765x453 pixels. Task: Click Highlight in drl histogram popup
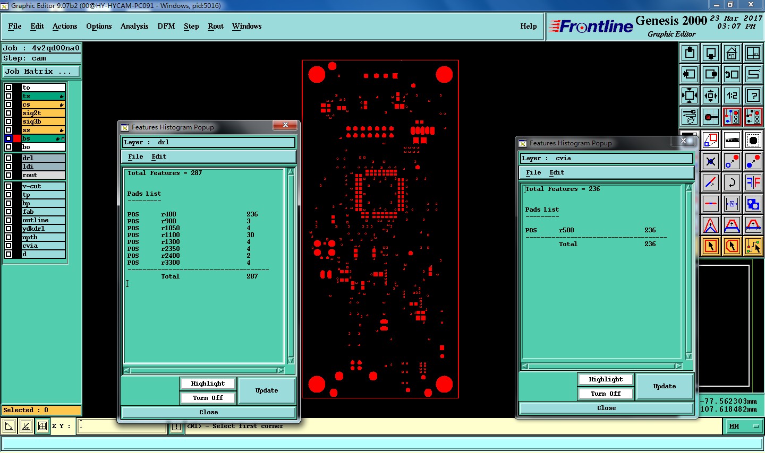pyautogui.click(x=208, y=384)
